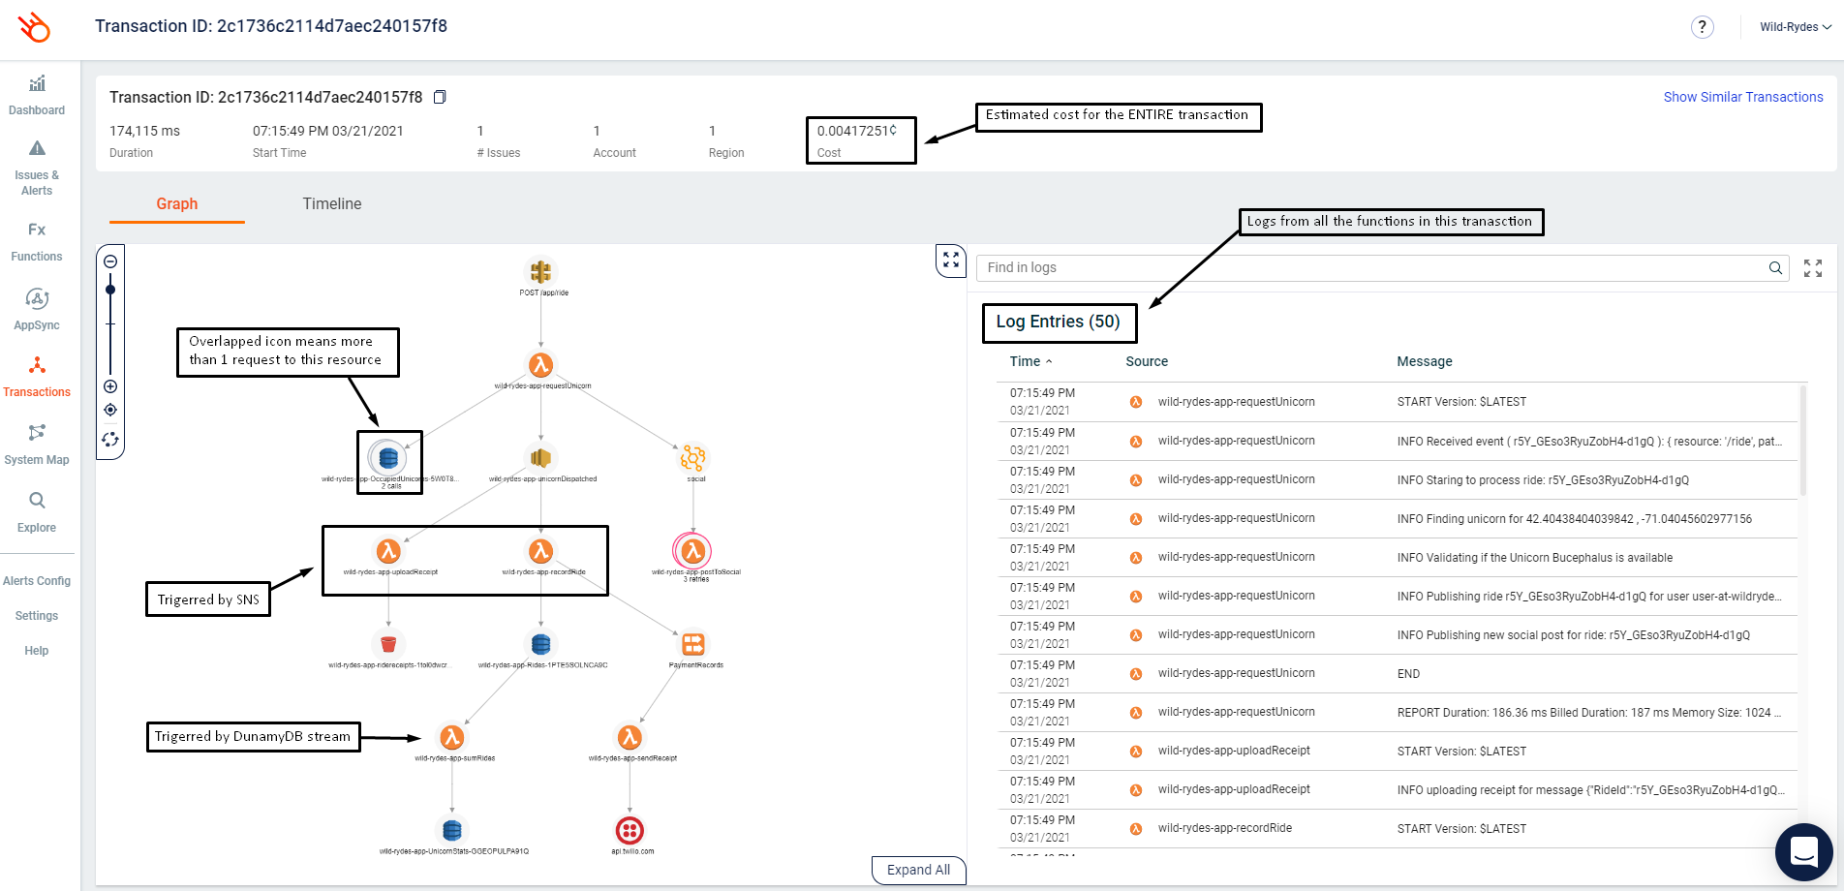Open Alerts Config menu item
The image size is (1844, 891).
(x=37, y=581)
